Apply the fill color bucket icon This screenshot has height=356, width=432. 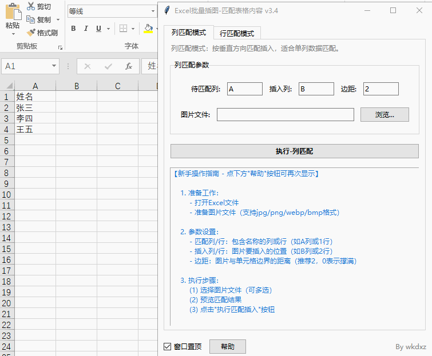point(148,28)
